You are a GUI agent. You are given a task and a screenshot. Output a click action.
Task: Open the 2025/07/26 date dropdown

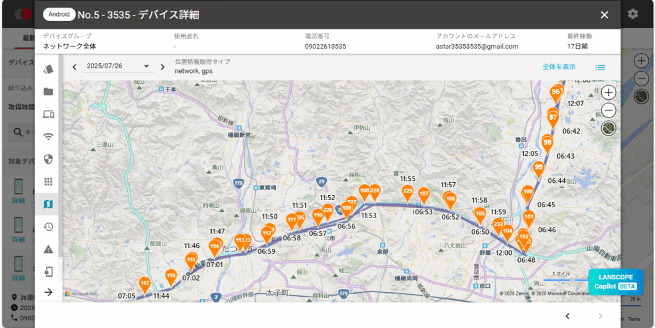(146, 66)
